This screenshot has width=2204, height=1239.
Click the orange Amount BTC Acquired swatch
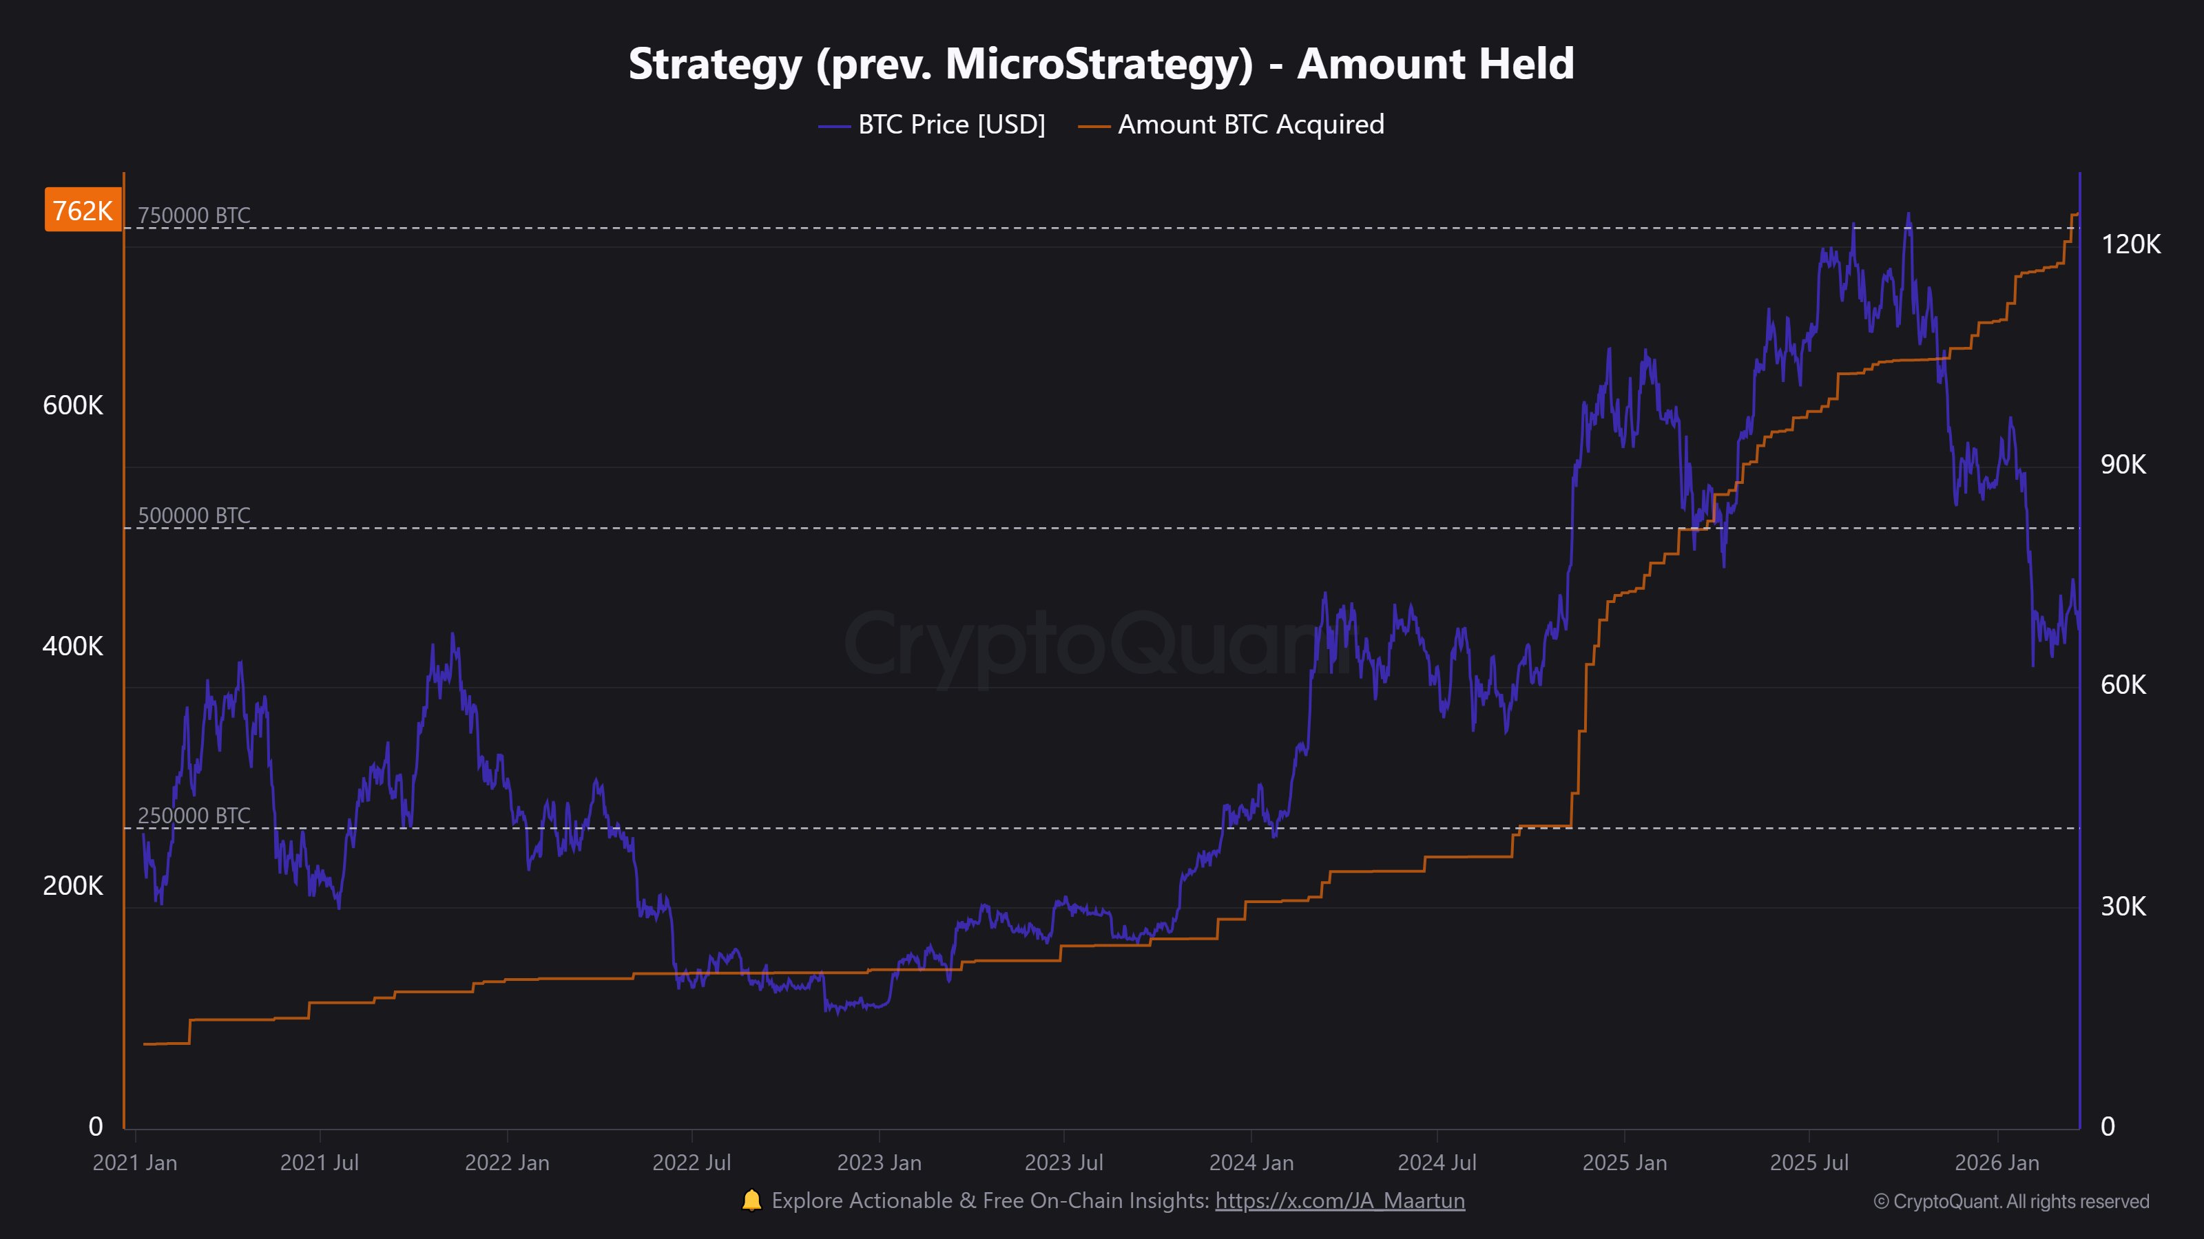tap(1094, 127)
